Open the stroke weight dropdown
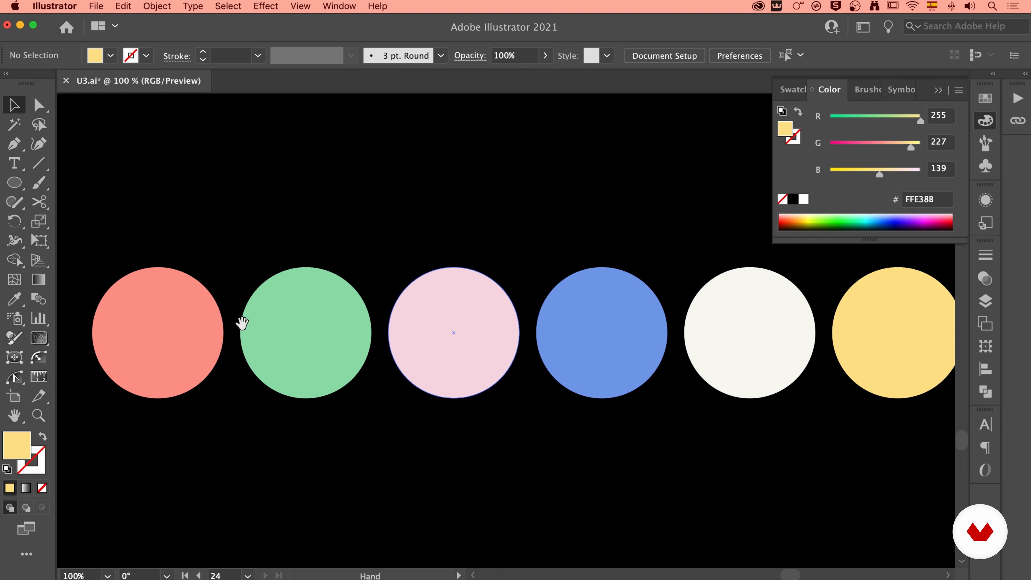Viewport: 1031px width, 580px height. pyautogui.click(x=258, y=55)
